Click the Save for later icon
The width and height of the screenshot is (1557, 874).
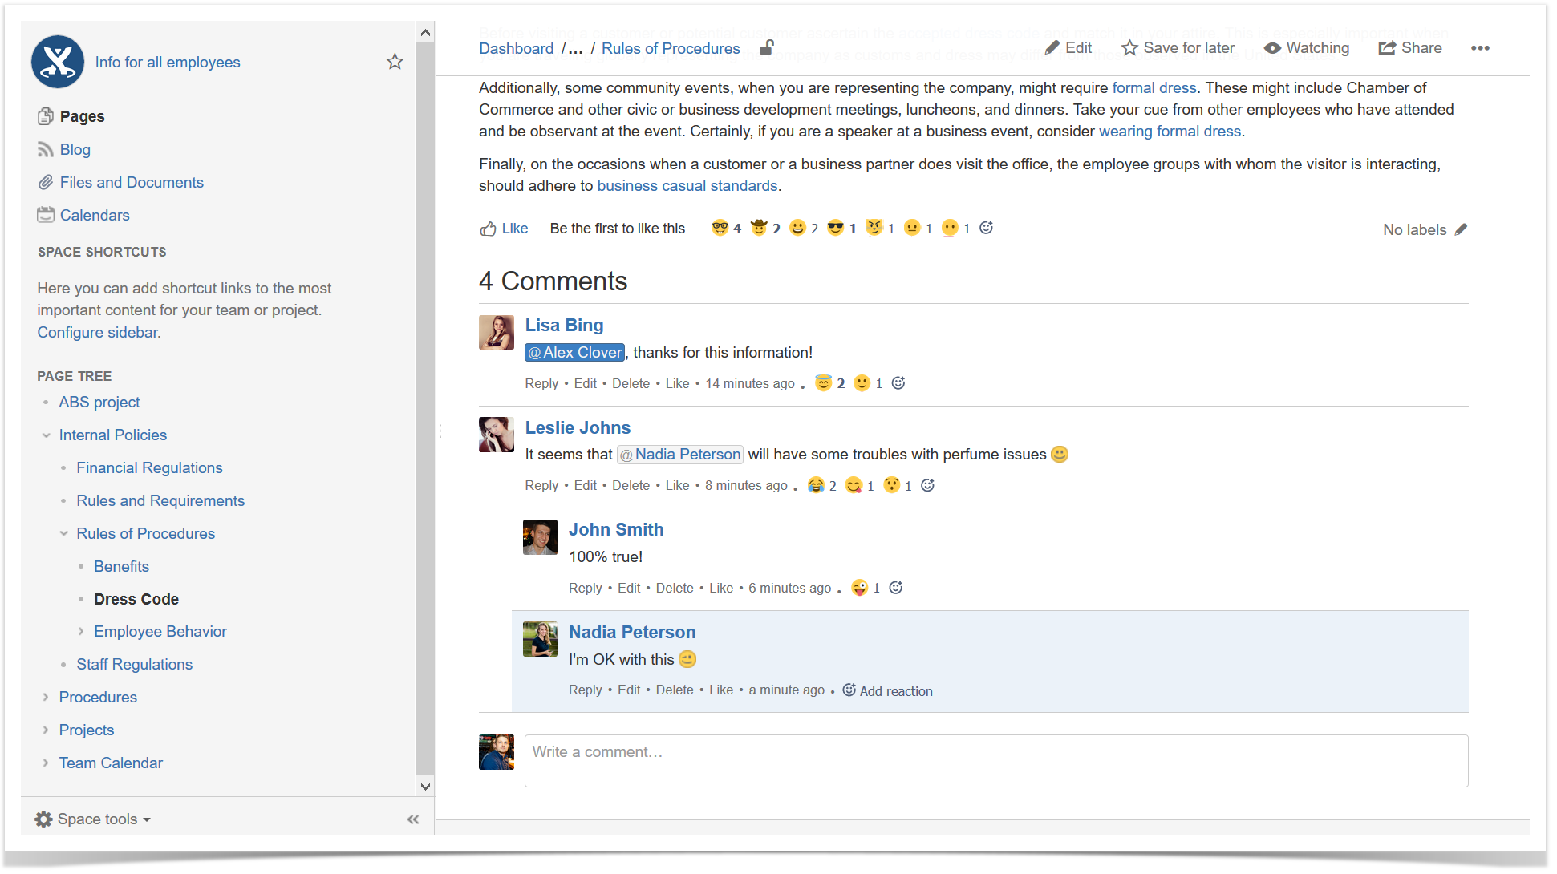(x=1130, y=47)
